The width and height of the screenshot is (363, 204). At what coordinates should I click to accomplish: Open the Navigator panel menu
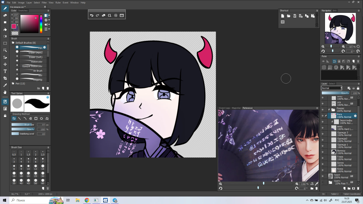tap(359, 10)
